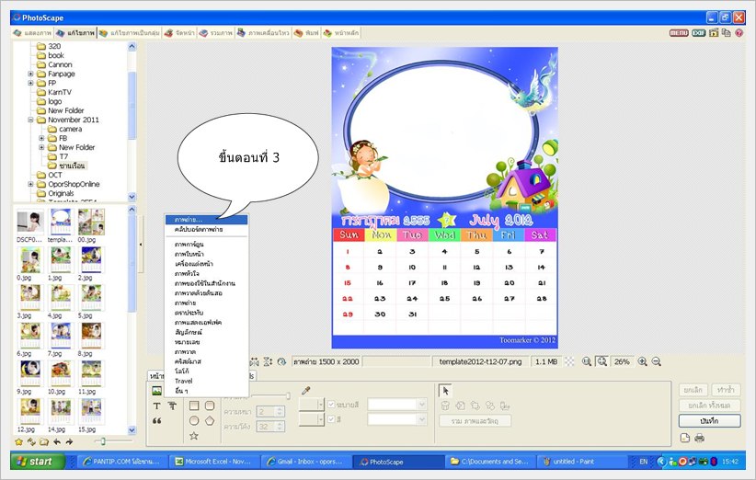Viewport: 756px width, 480px height.
Task: Select the Rich Text tool
Action: [x=172, y=406]
